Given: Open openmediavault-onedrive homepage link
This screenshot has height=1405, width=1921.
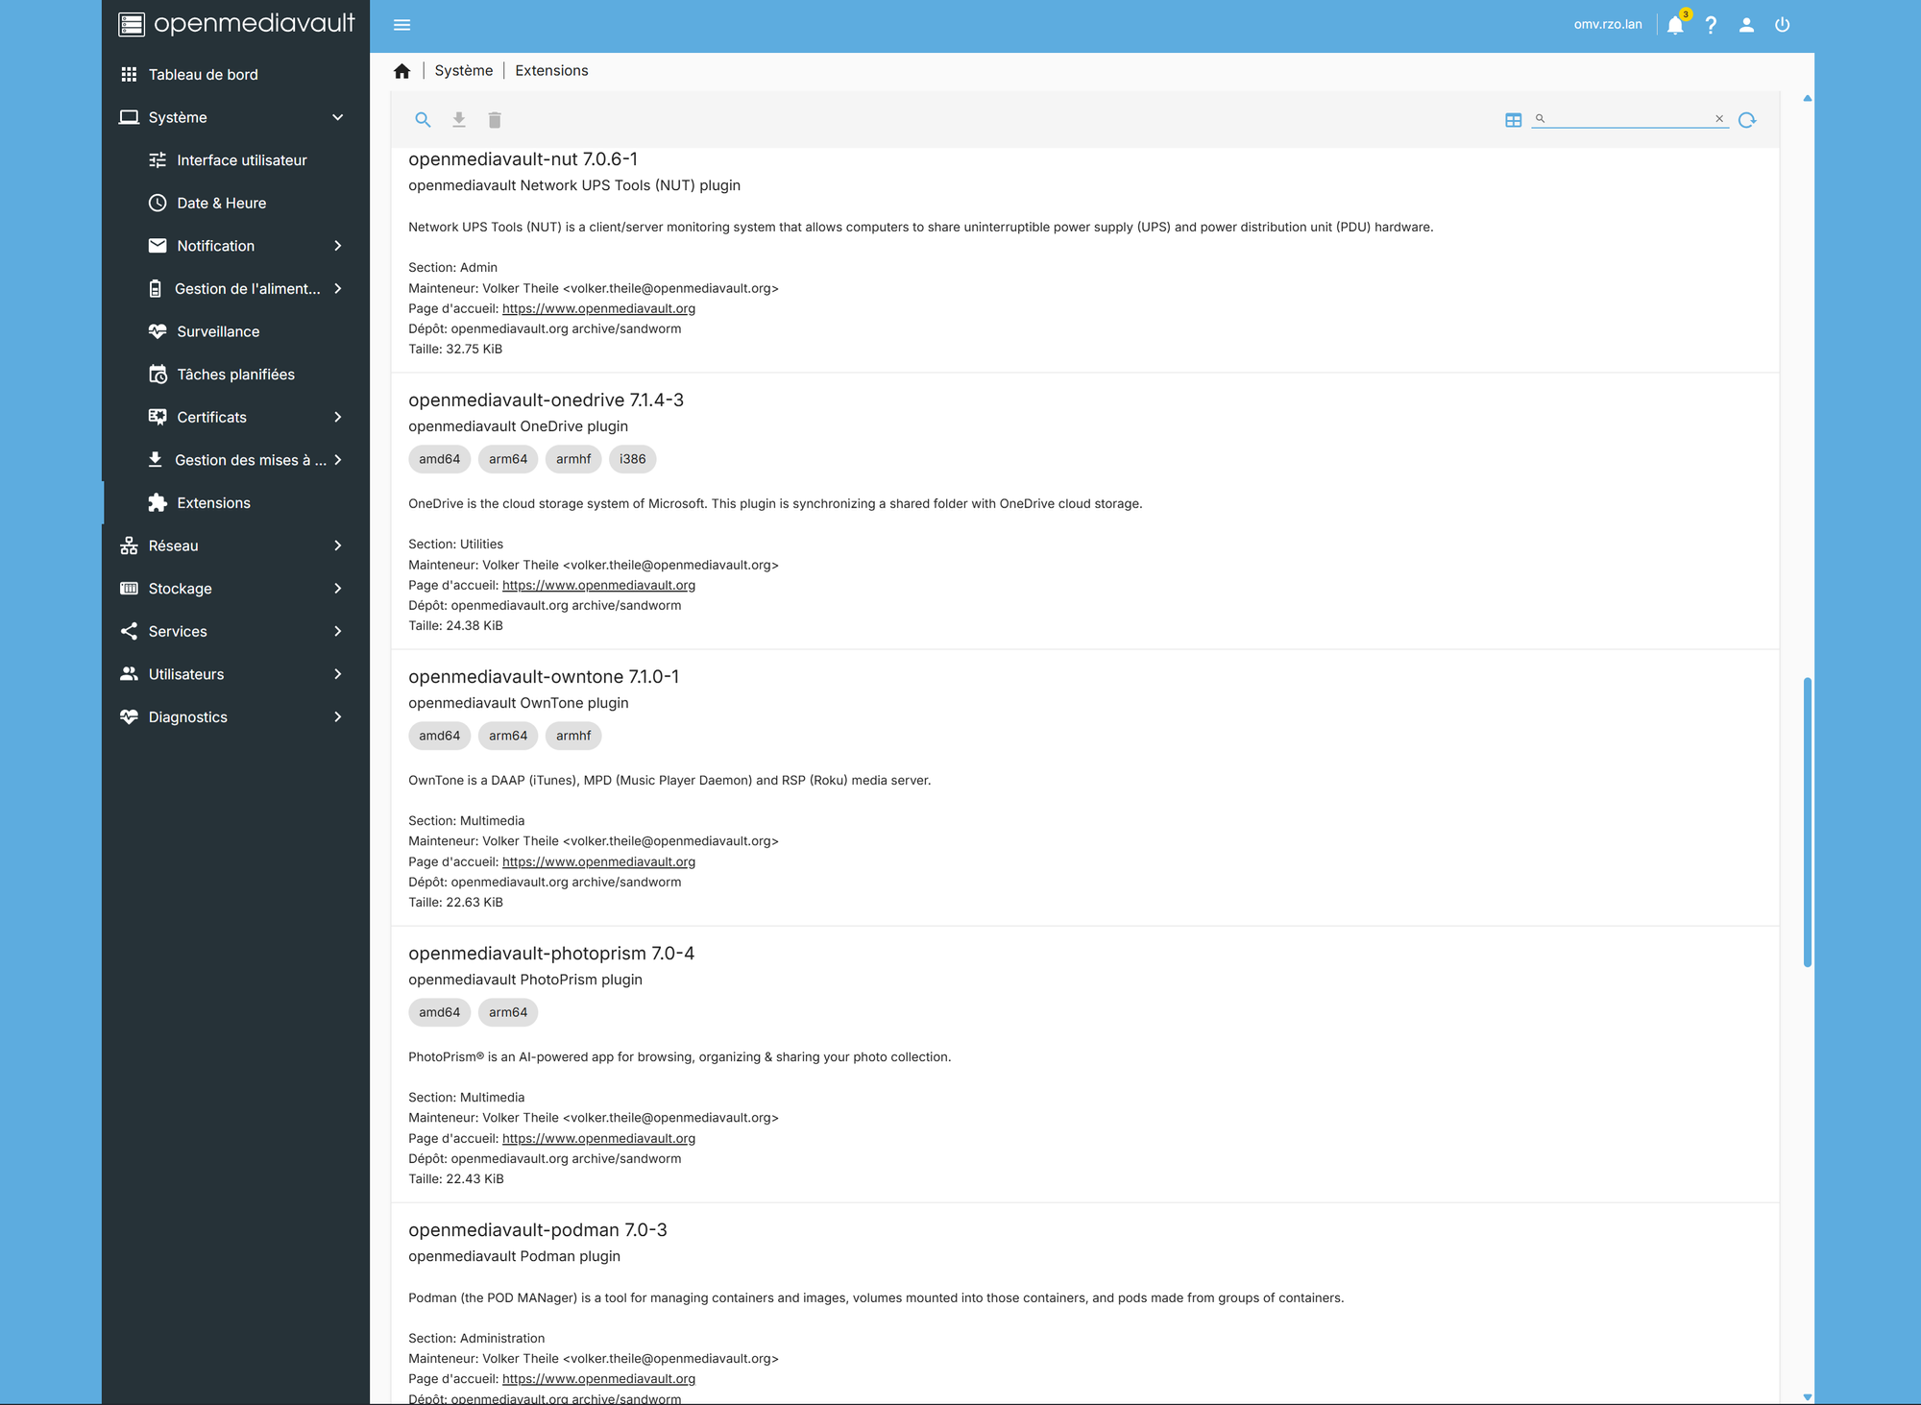Looking at the screenshot, I should 598,585.
